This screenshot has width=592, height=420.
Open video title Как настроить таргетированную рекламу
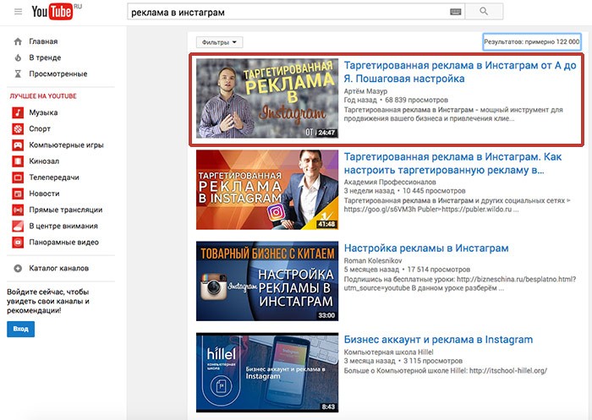(x=452, y=163)
